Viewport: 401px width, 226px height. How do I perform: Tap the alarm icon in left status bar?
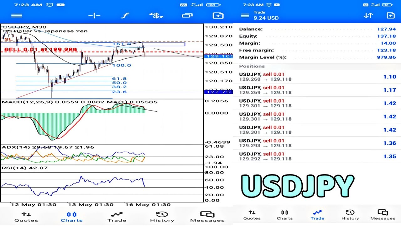coord(49,5)
